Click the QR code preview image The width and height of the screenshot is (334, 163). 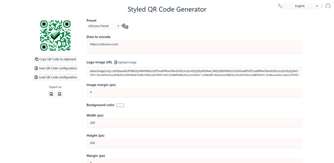point(55,36)
